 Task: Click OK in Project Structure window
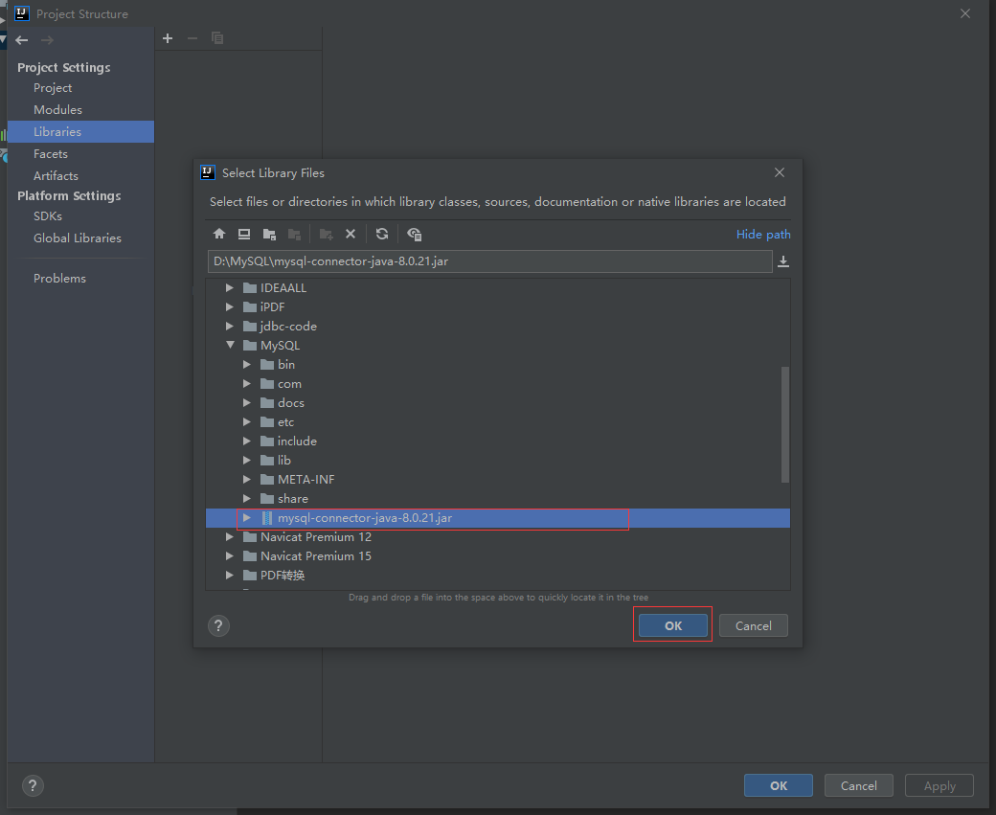[x=778, y=785]
